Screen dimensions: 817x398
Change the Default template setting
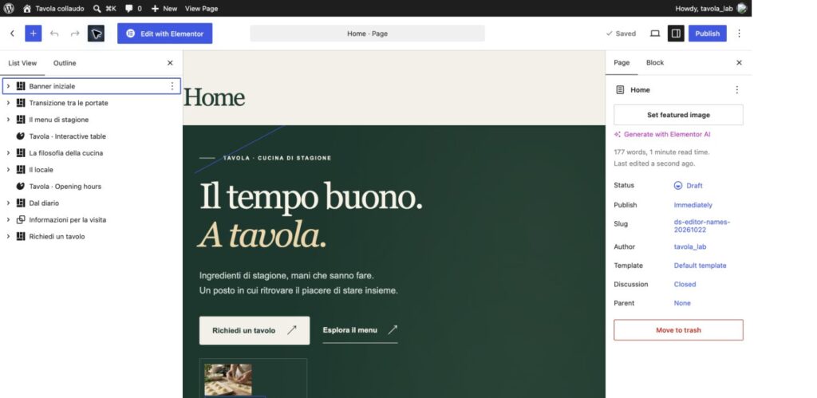(700, 265)
